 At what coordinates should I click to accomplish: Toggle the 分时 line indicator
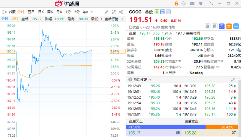coord(5,19)
